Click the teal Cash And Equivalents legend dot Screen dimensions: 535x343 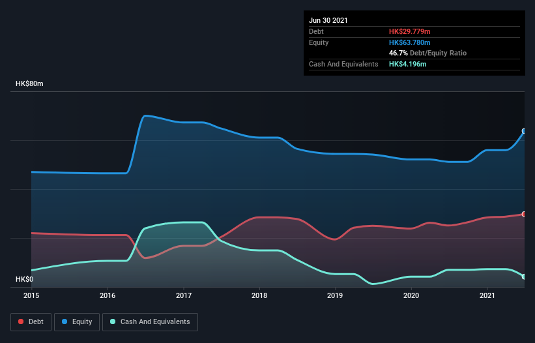click(x=113, y=321)
